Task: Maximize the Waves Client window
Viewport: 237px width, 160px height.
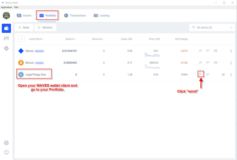Action: 224,3
